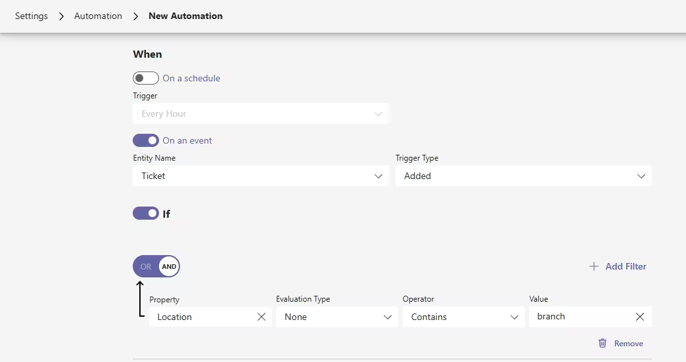Click the Remove filter link
686x362 pixels.
click(628, 344)
